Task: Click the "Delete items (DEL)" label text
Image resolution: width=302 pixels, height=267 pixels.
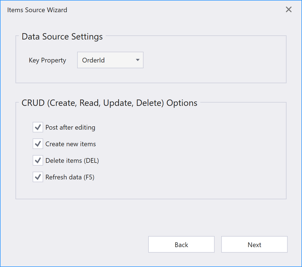Action: pos(72,161)
